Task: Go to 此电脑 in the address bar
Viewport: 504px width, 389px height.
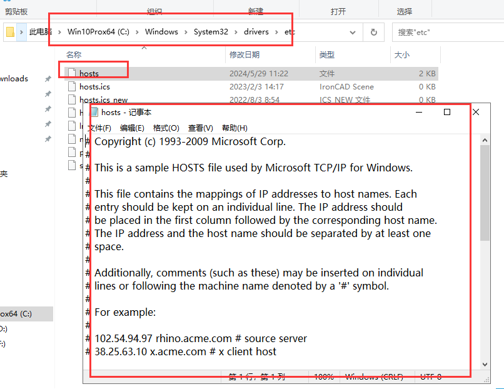Action: coord(41,32)
